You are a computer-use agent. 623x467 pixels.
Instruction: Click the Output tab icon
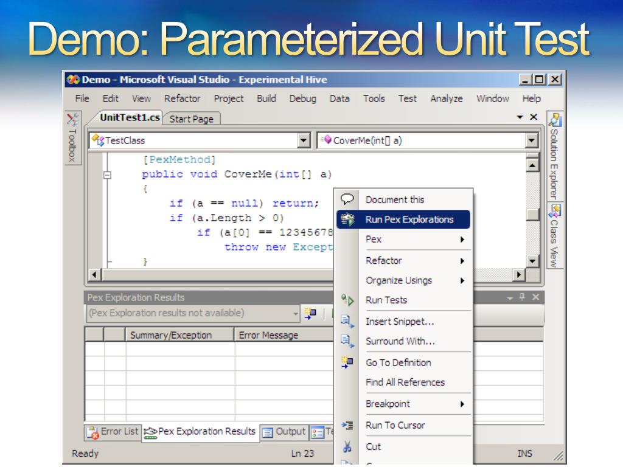coord(268,432)
